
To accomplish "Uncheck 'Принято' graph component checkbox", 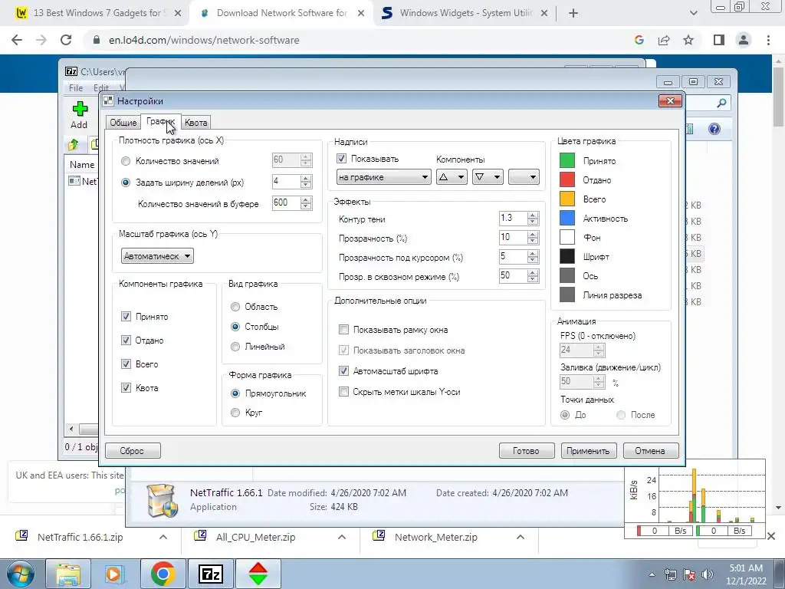I will tap(126, 317).
